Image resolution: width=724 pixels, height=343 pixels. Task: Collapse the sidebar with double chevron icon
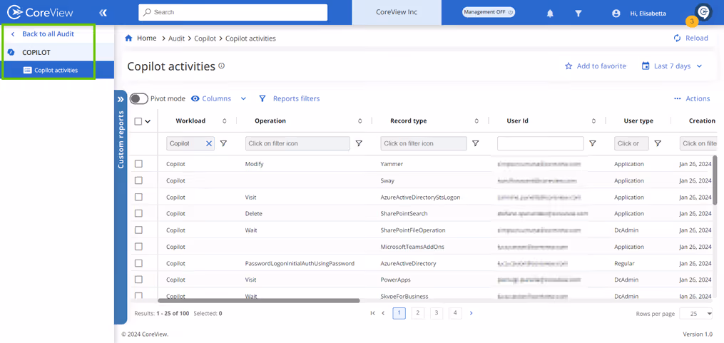coord(103,13)
